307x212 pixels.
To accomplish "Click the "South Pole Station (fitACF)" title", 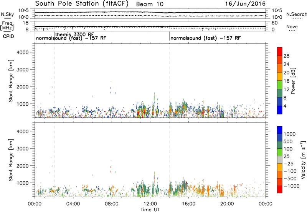I will coord(82,4).
